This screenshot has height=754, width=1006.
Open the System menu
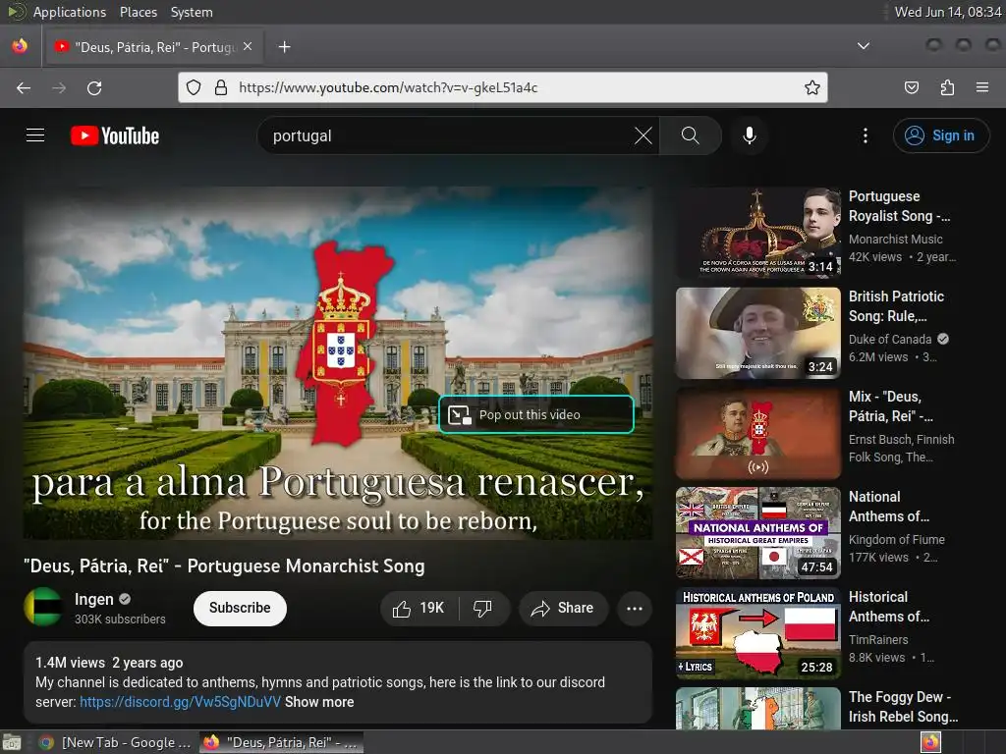[192, 12]
